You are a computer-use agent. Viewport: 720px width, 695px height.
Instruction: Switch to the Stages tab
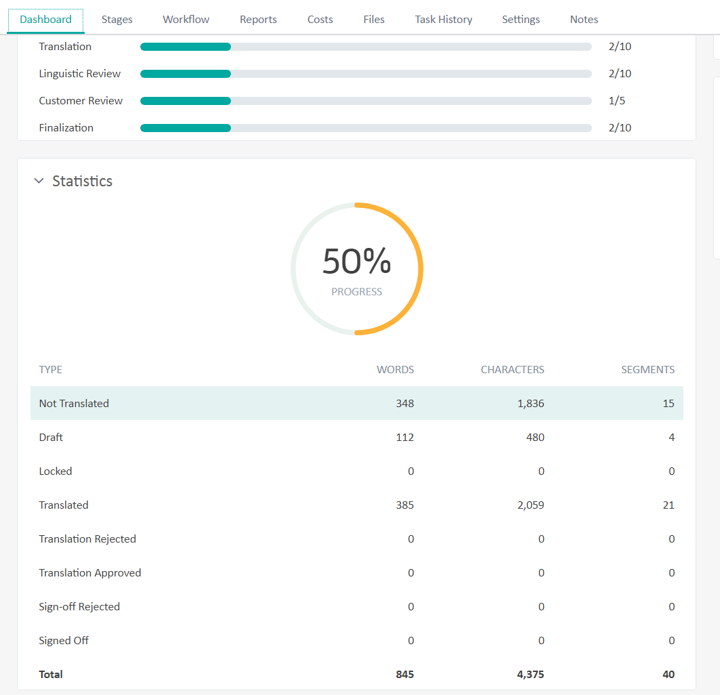click(117, 19)
